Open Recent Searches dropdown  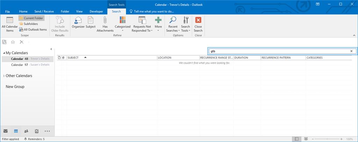coord(173,24)
